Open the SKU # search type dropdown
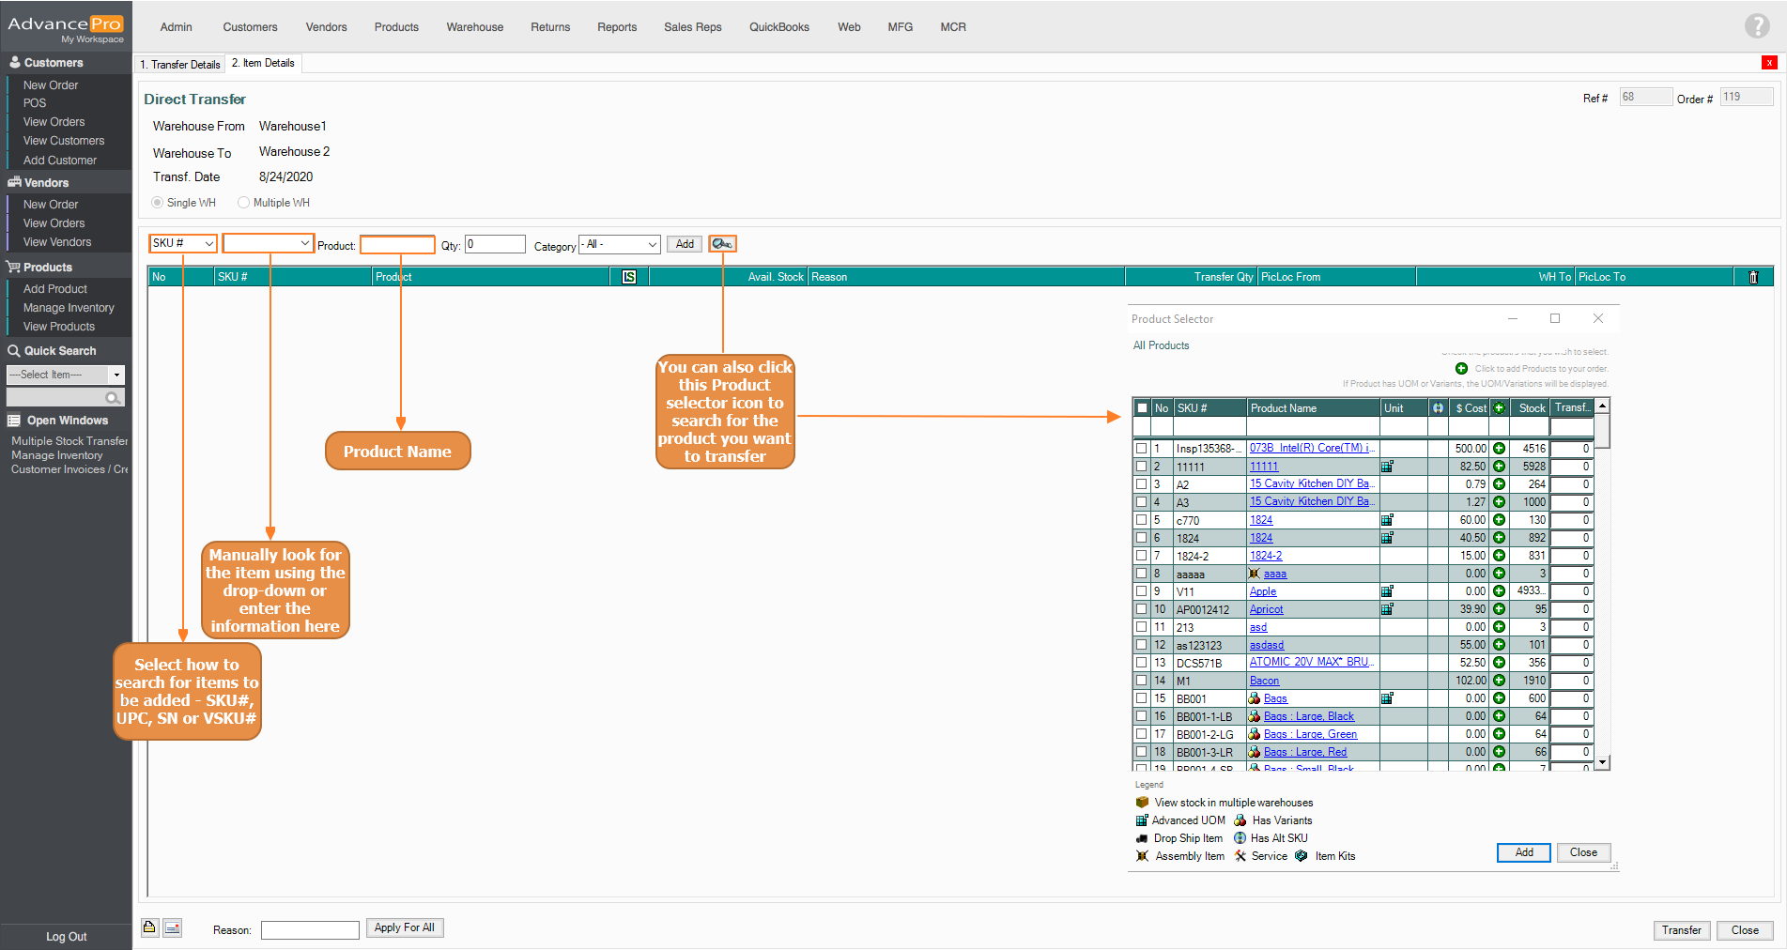The width and height of the screenshot is (1787, 950). [183, 244]
